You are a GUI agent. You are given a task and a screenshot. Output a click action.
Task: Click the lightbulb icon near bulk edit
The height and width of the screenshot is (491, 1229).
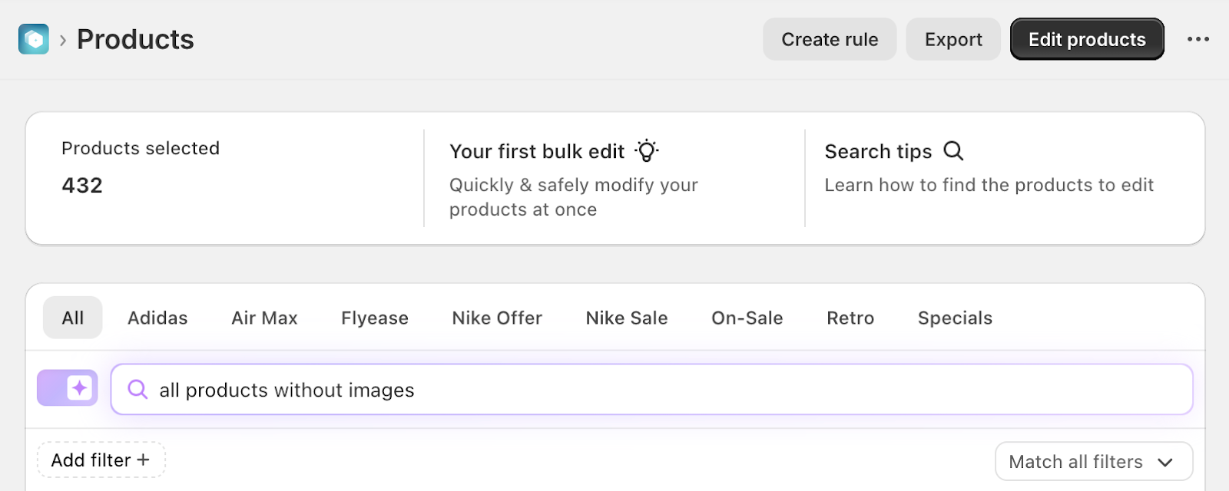pyautogui.click(x=647, y=150)
